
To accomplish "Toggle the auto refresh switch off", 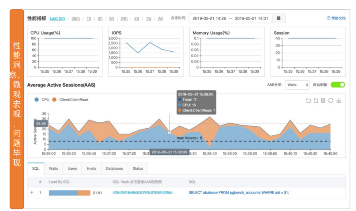I will 338,85.
